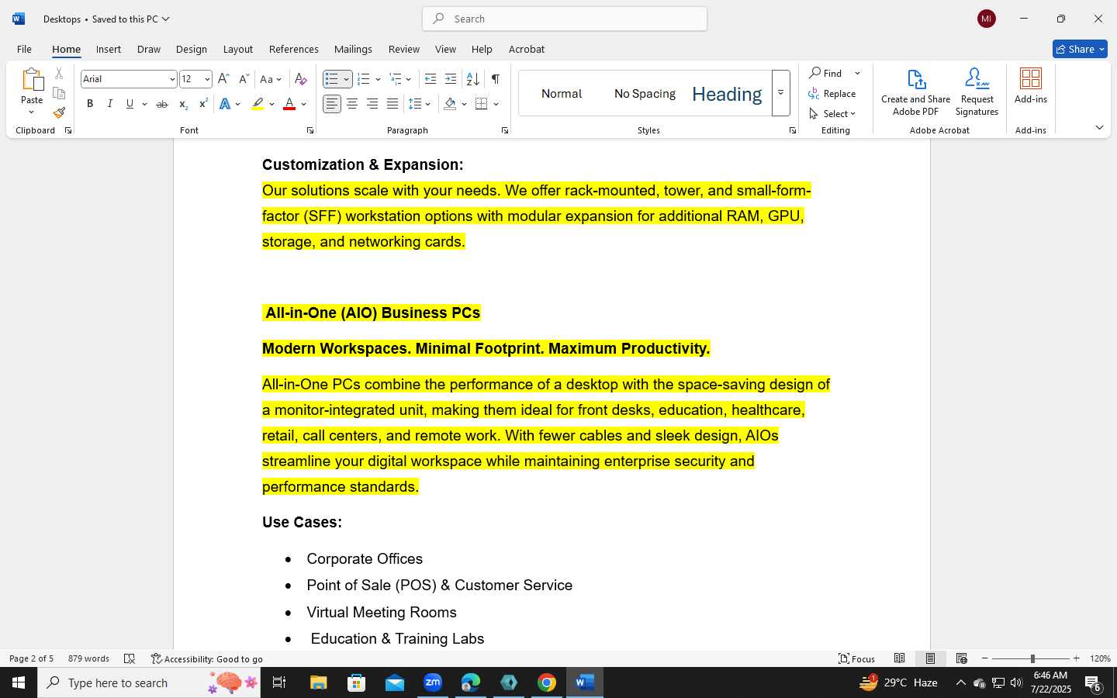
Task: Toggle Underline formatting
Action: 130,104
